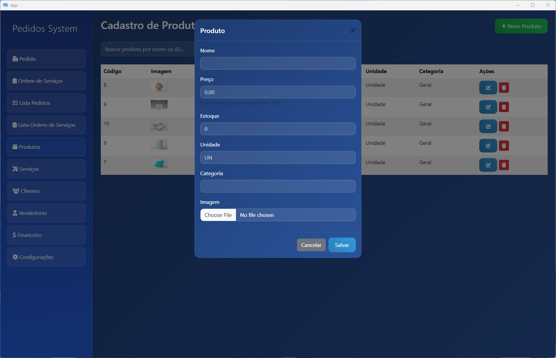Focus the Nome input field
Viewport: 556px width, 358px height.
click(278, 63)
